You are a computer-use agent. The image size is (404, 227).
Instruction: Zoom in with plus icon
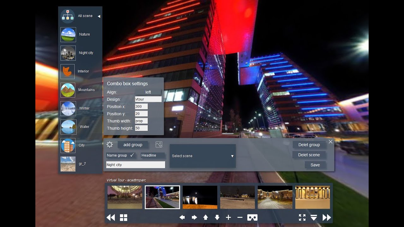(x=229, y=218)
